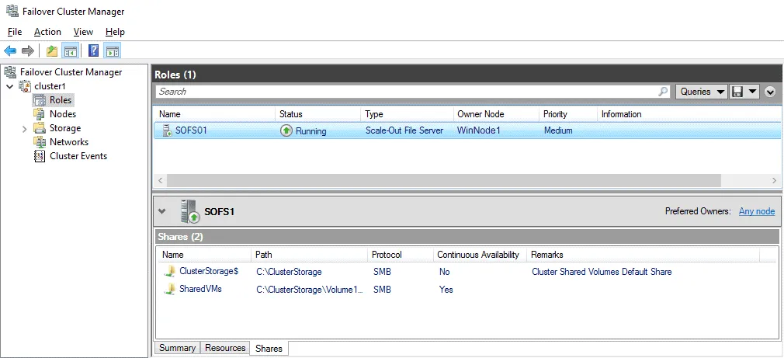
Task: Open the Queries dropdown
Action: (x=701, y=92)
